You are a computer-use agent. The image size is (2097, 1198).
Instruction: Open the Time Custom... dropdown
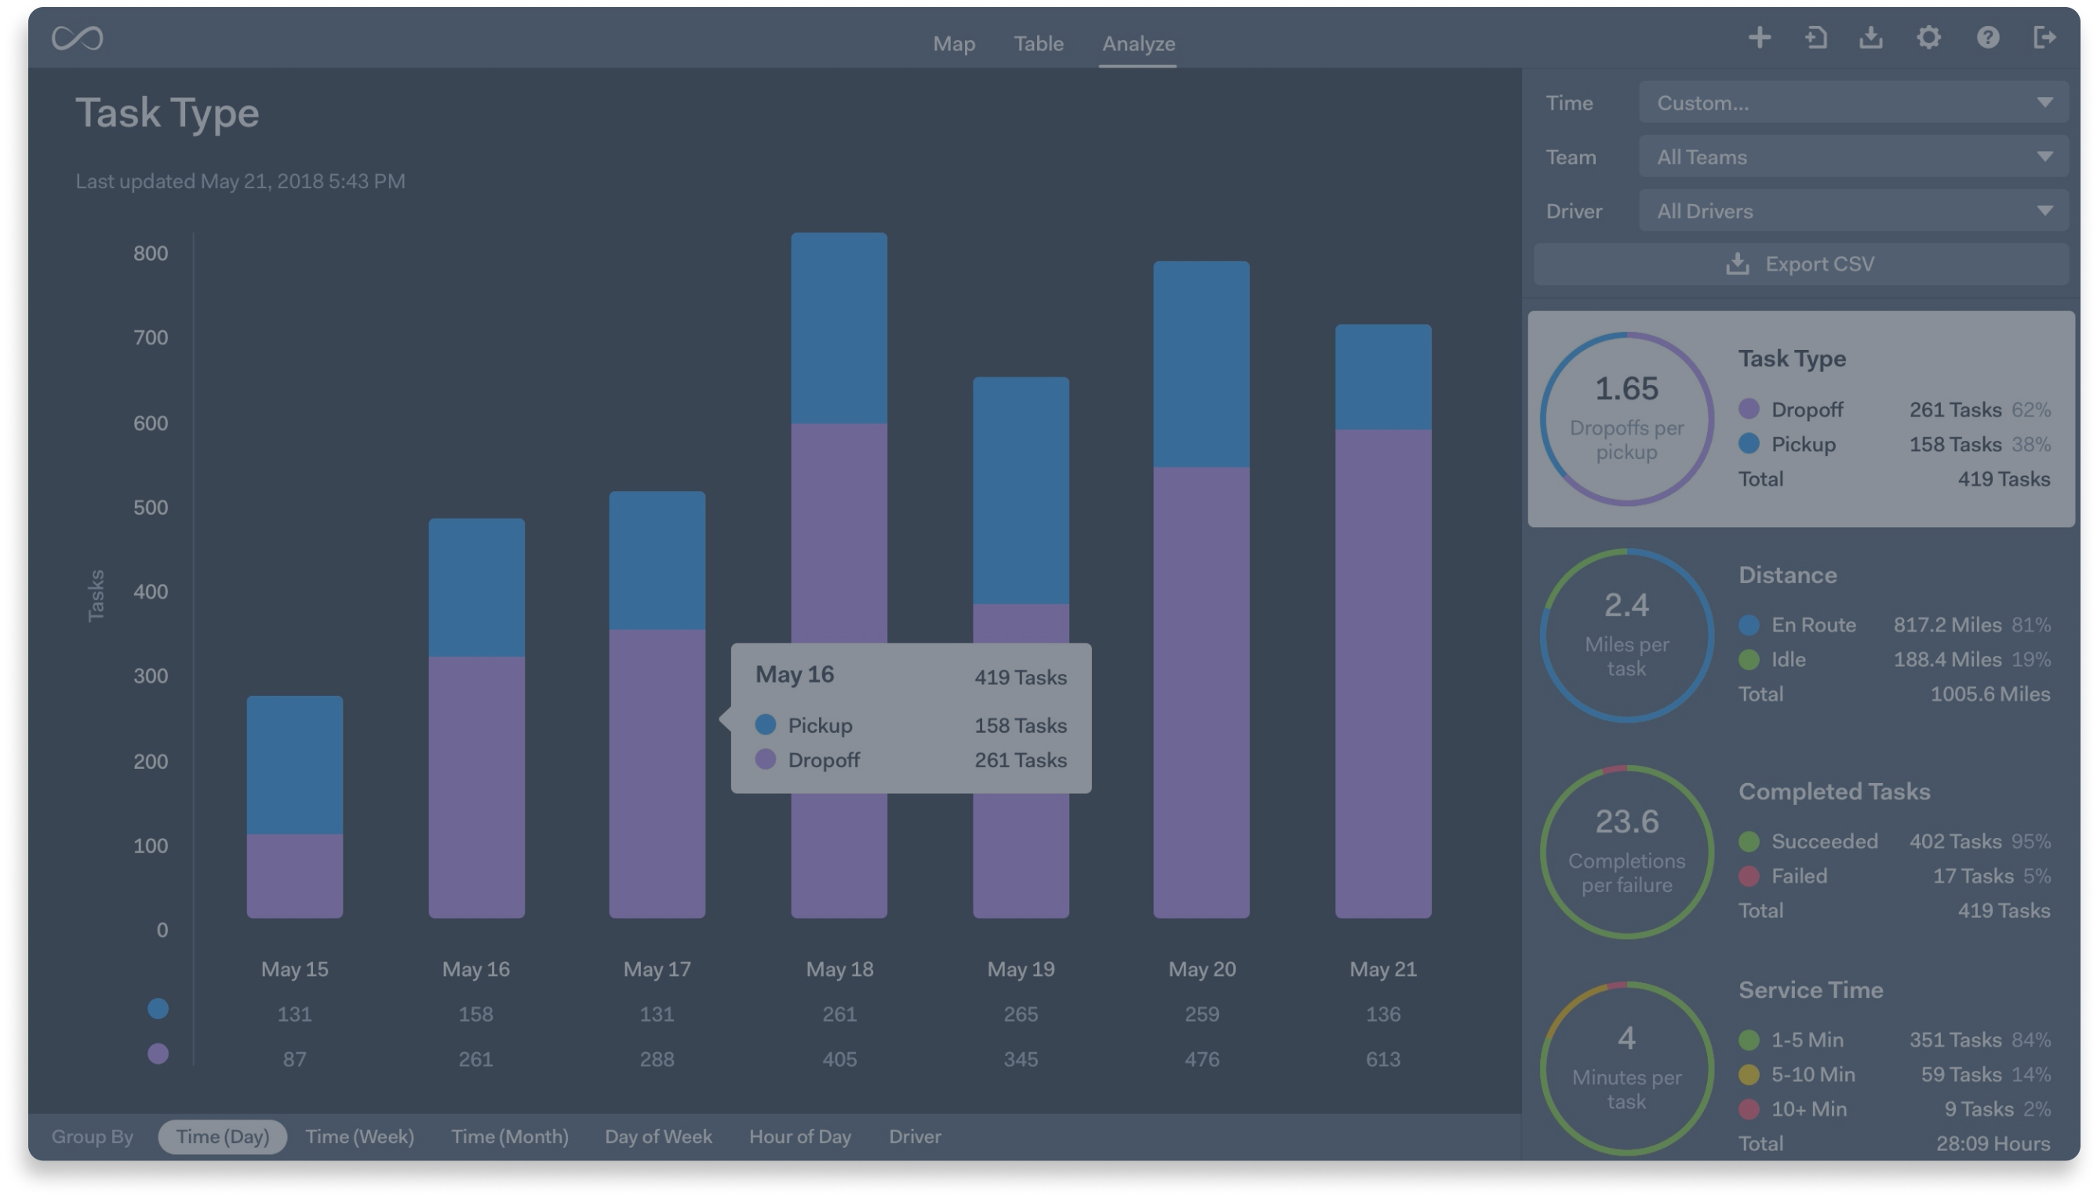pos(1853,103)
